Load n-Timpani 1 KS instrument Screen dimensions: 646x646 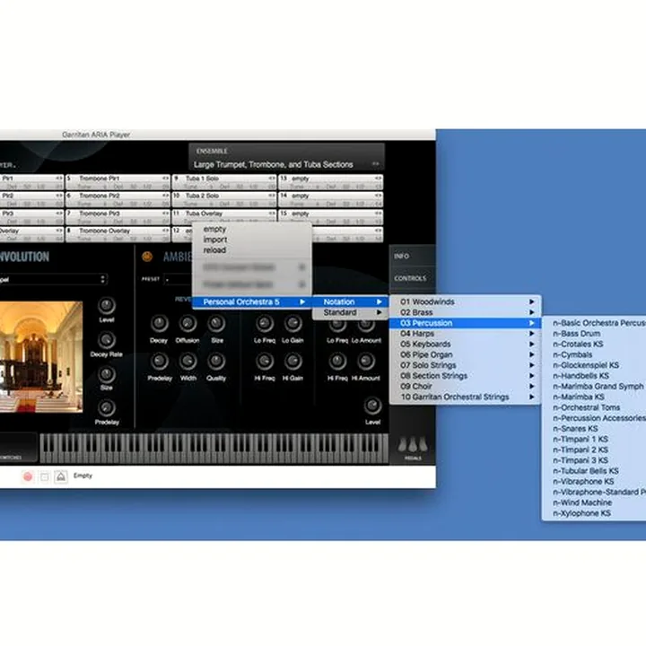[594, 439]
